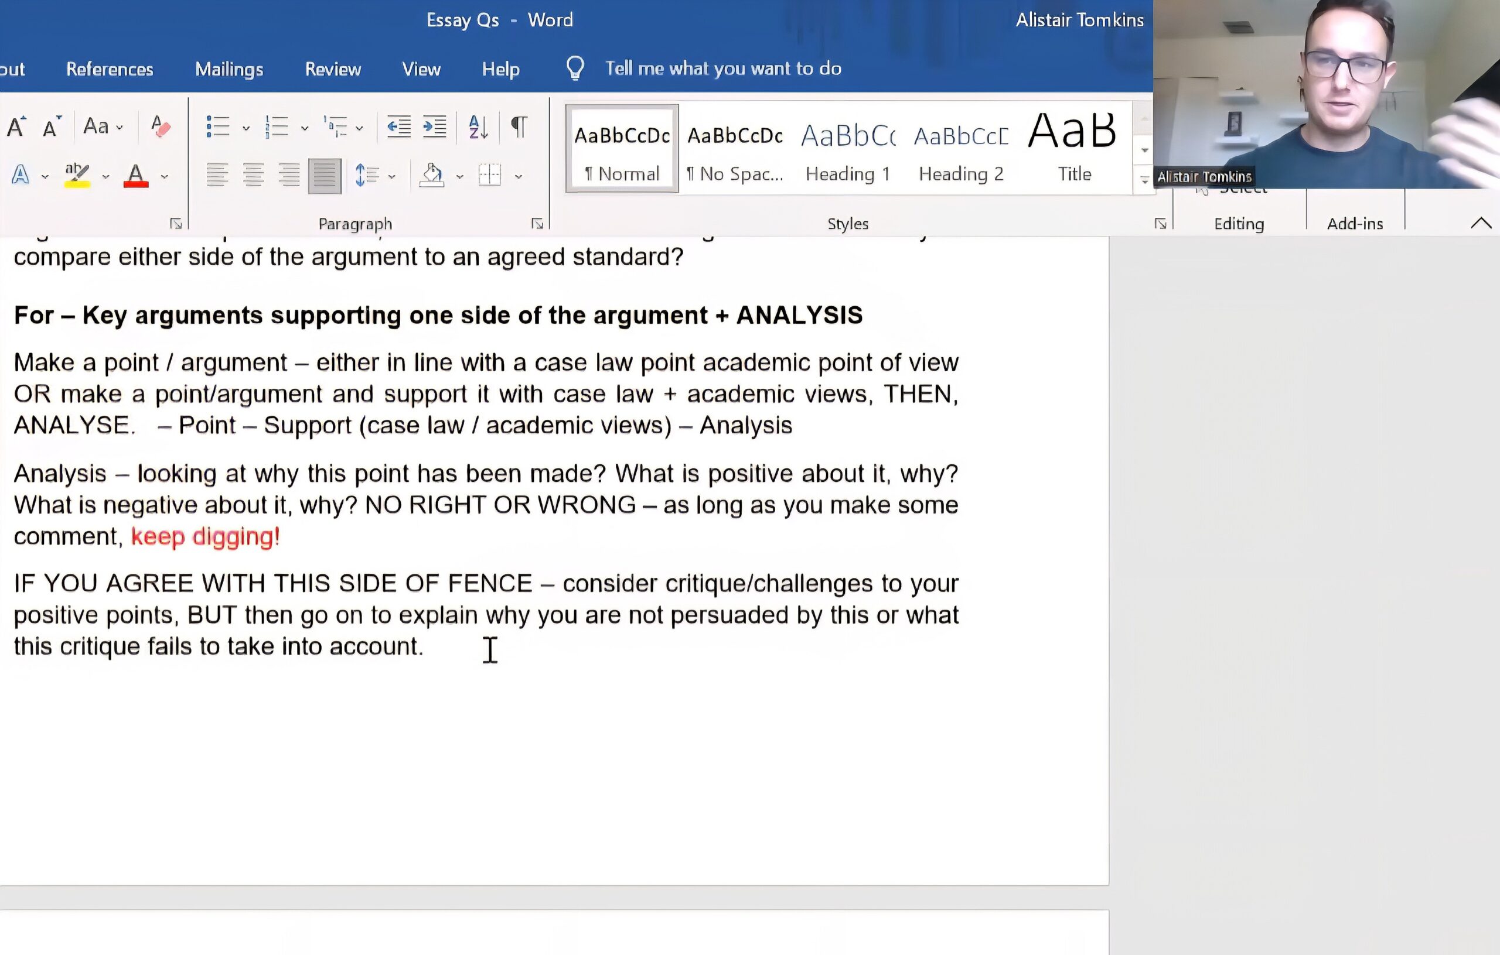
Task: Click the Shading paint bucket icon
Action: (432, 176)
